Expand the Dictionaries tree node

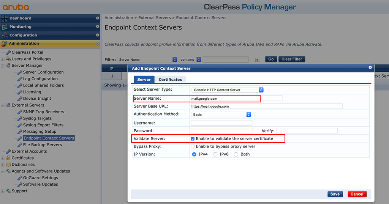(3, 165)
